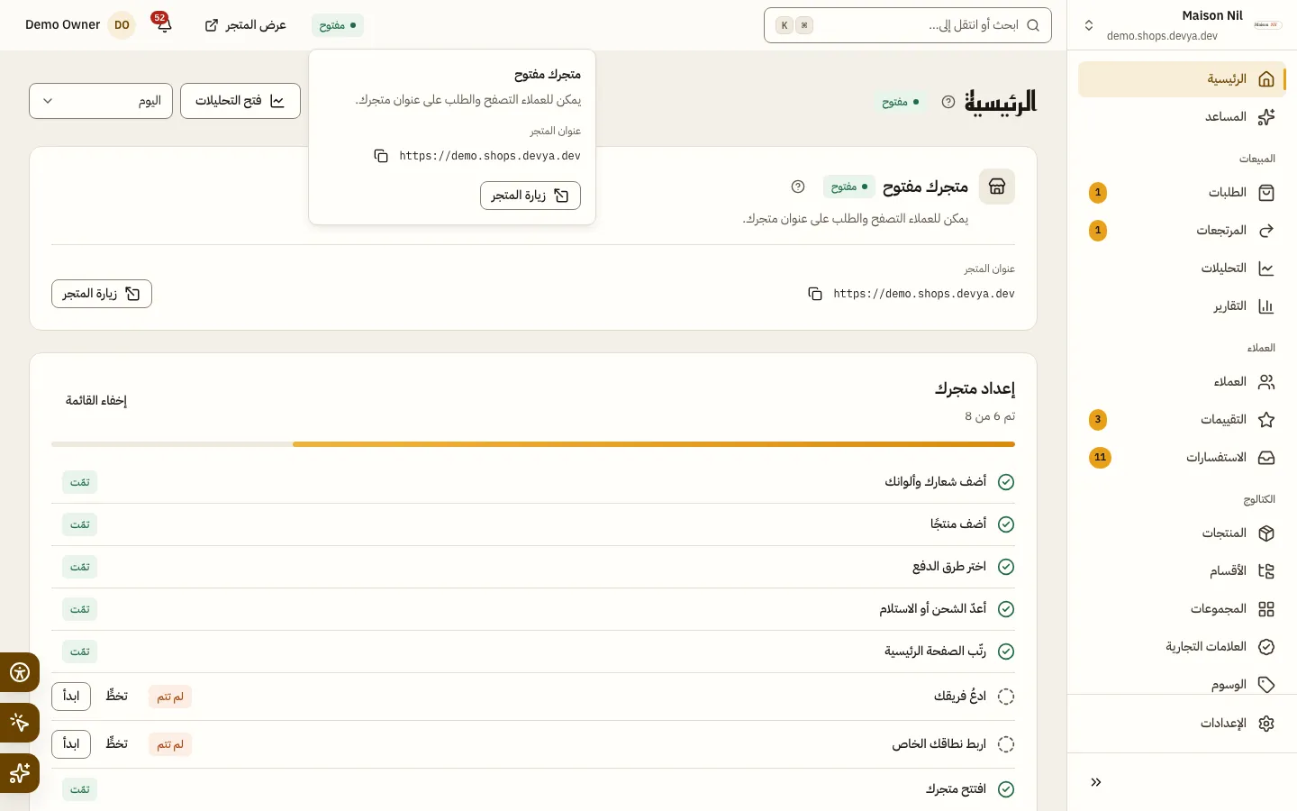The width and height of the screenshot is (1297, 811).
Task: Copy store URL in the main card
Action: tap(815, 294)
